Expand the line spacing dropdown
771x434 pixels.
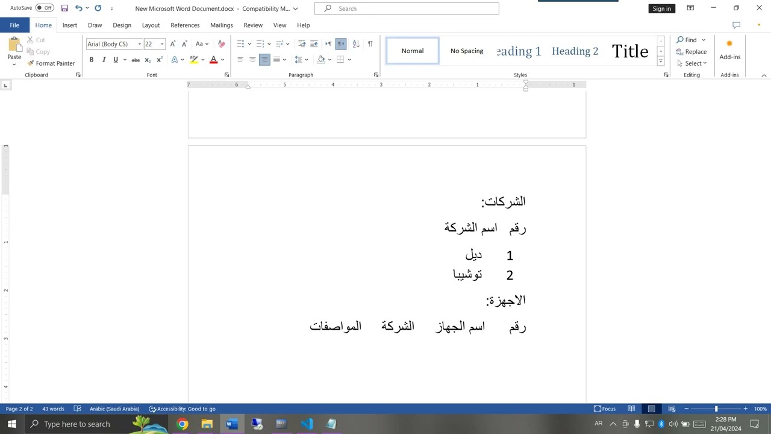(306, 60)
